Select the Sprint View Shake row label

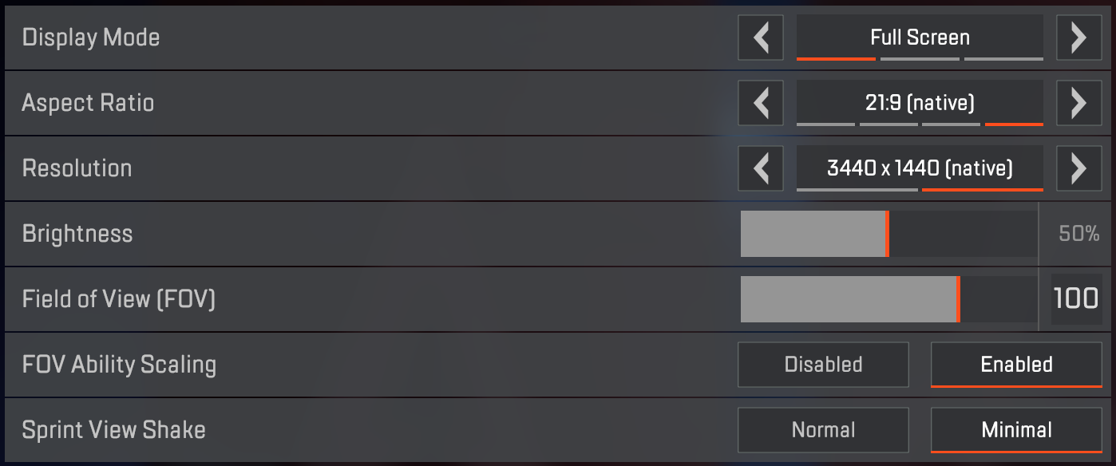(114, 430)
